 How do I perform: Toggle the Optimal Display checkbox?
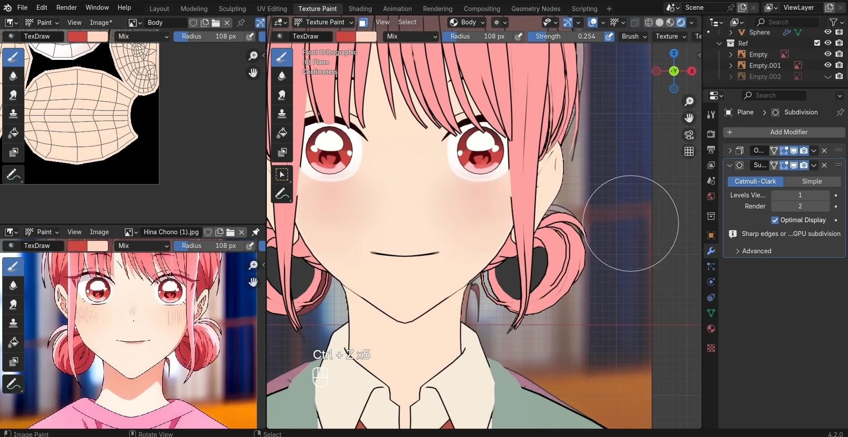pyautogui.click(x=775, y=220)
